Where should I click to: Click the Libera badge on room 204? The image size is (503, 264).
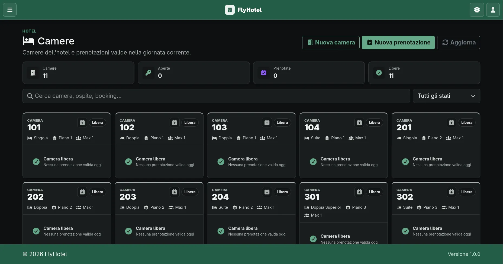point(282,192)
